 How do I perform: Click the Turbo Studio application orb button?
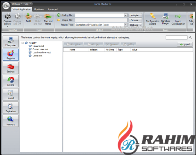coord(6,6)
